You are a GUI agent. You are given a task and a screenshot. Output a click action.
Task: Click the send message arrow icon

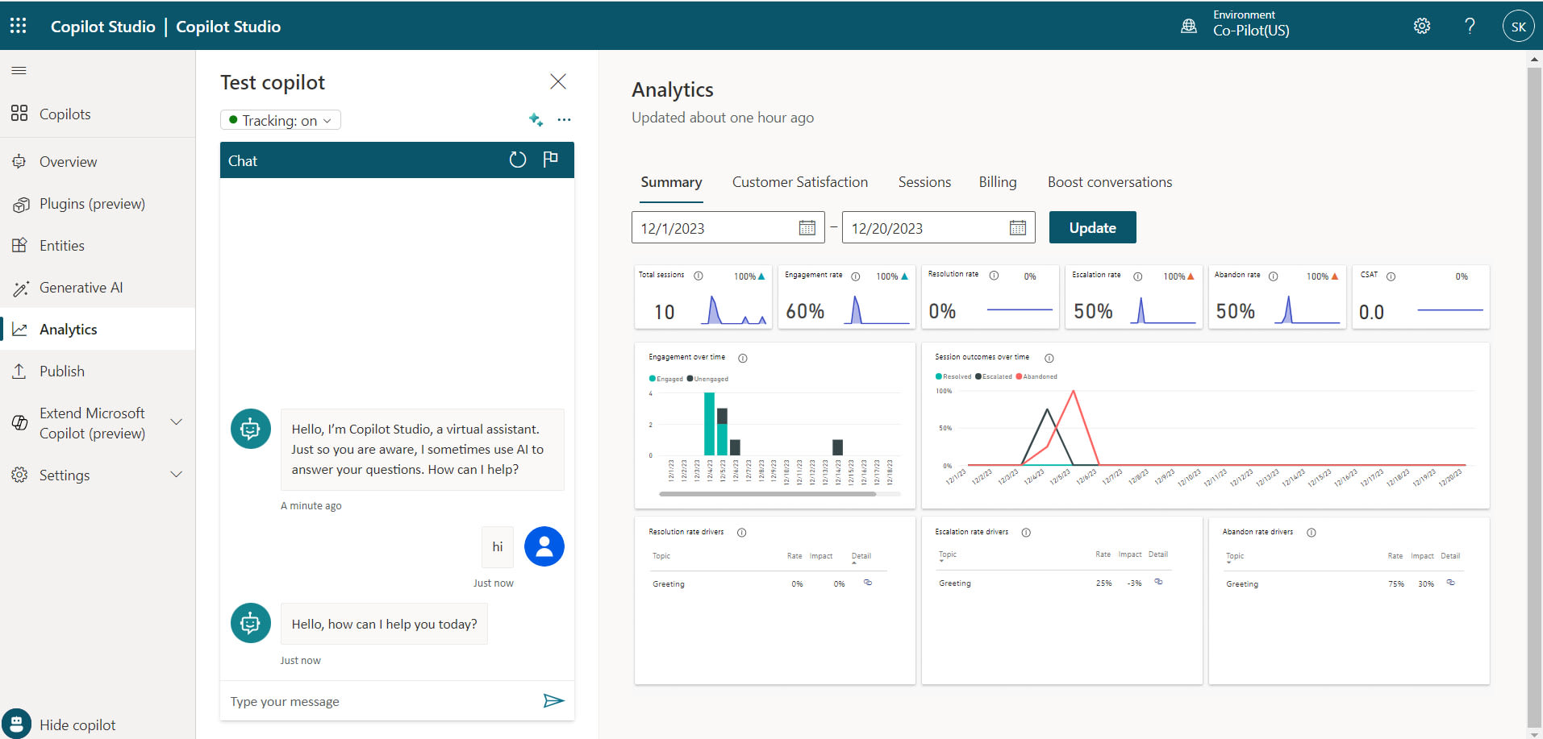[553, 701]
